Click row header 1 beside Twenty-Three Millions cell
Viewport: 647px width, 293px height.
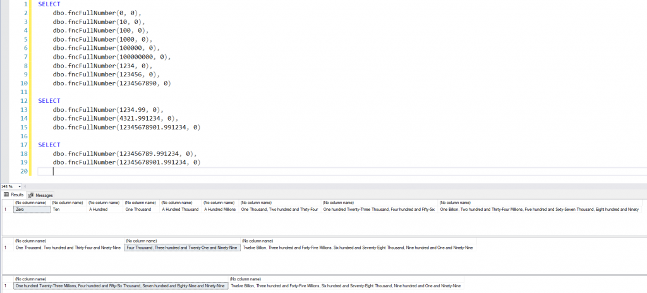pyautogui.click(x=8, y=286)
